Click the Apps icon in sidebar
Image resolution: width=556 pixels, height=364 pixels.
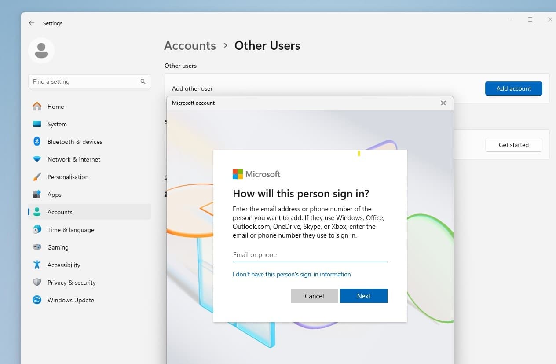coord(37,195)
